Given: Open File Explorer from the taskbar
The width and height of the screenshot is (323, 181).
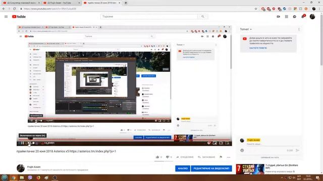Looking at the screenshot, I should coord(22,177).
